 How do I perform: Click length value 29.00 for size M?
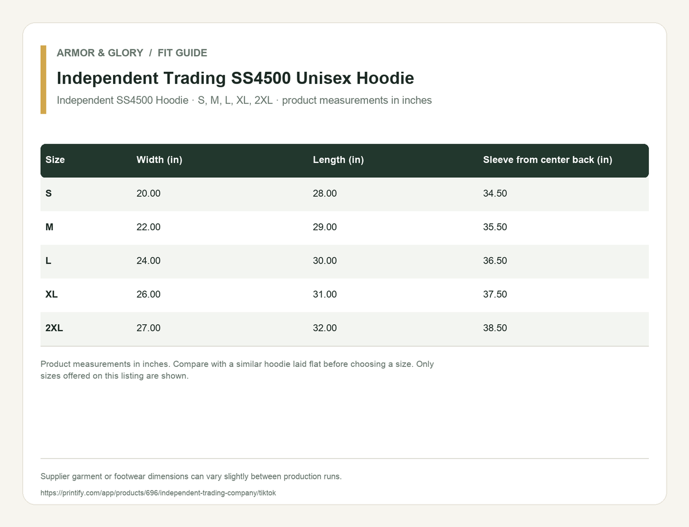click(325, 227)
